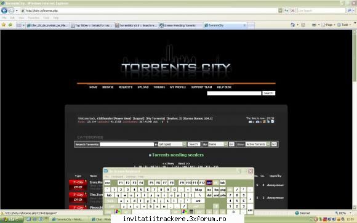
Task: Click Next >> pagination link
Action: click(x=184, y=163)
